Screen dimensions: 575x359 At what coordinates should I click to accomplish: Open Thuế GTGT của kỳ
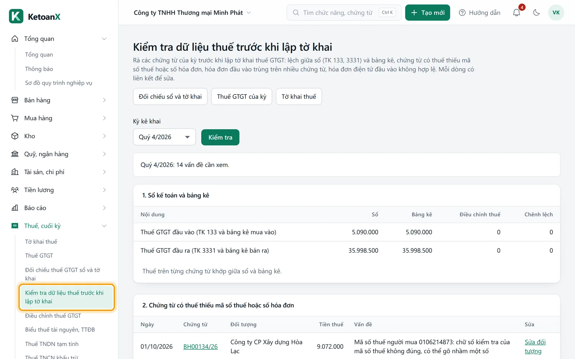coord(241,97)
